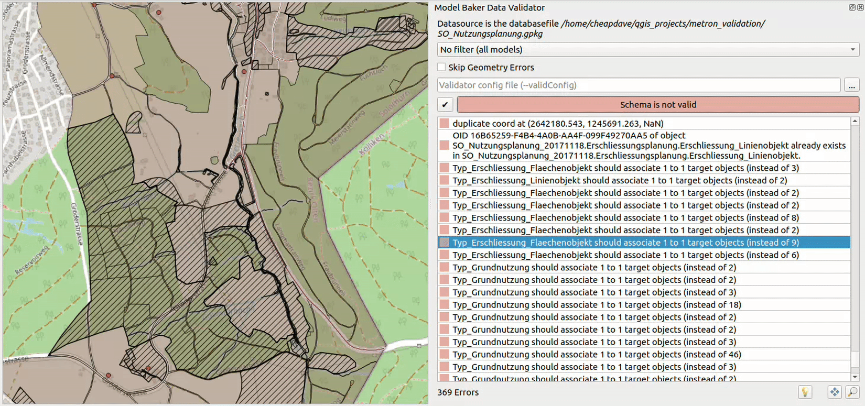Image resolution: width=865 pixels, height=406 pixels.
Task: Click the pan-to-feature arrows icon
Action: point(834,392)
